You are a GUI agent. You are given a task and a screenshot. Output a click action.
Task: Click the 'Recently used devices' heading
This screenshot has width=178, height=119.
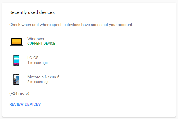(x=32, y=12)
